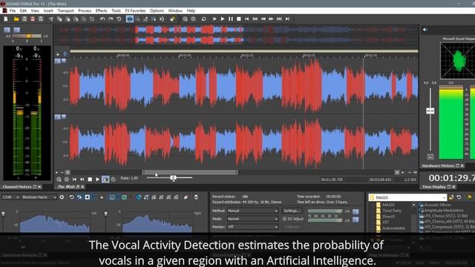The height and width of the screenshot is (267, 475).
Task: Click the refresh icon in Spectrum Analysis toolbar
Action: coord(71,197)
